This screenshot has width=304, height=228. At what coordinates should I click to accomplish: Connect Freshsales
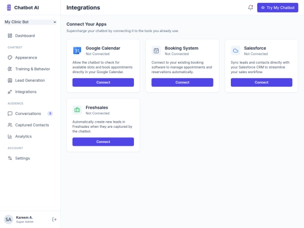[103, 142]
